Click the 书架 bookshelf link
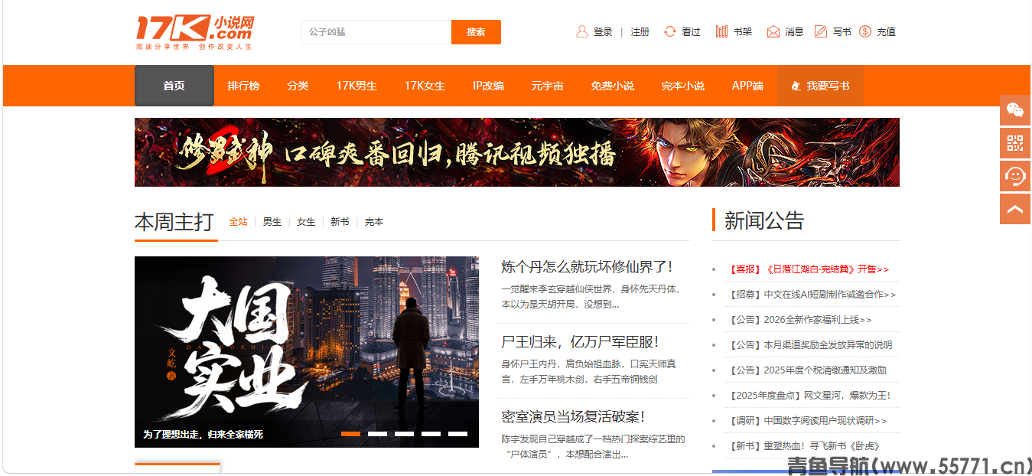Viewport: 1032px width, 476px height. point(743,32)
